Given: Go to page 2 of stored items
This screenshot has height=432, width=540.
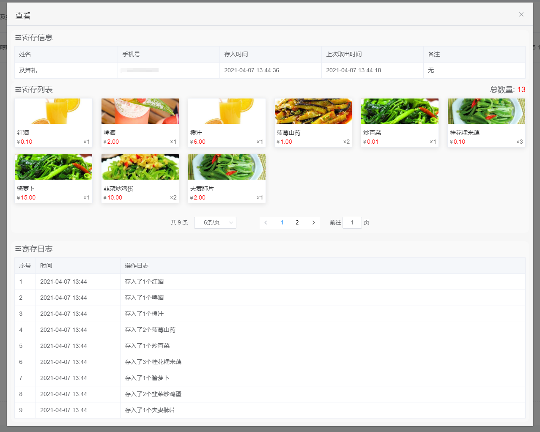Looking at the screenshot, I should pyautogui.click(x=297, y=223).
